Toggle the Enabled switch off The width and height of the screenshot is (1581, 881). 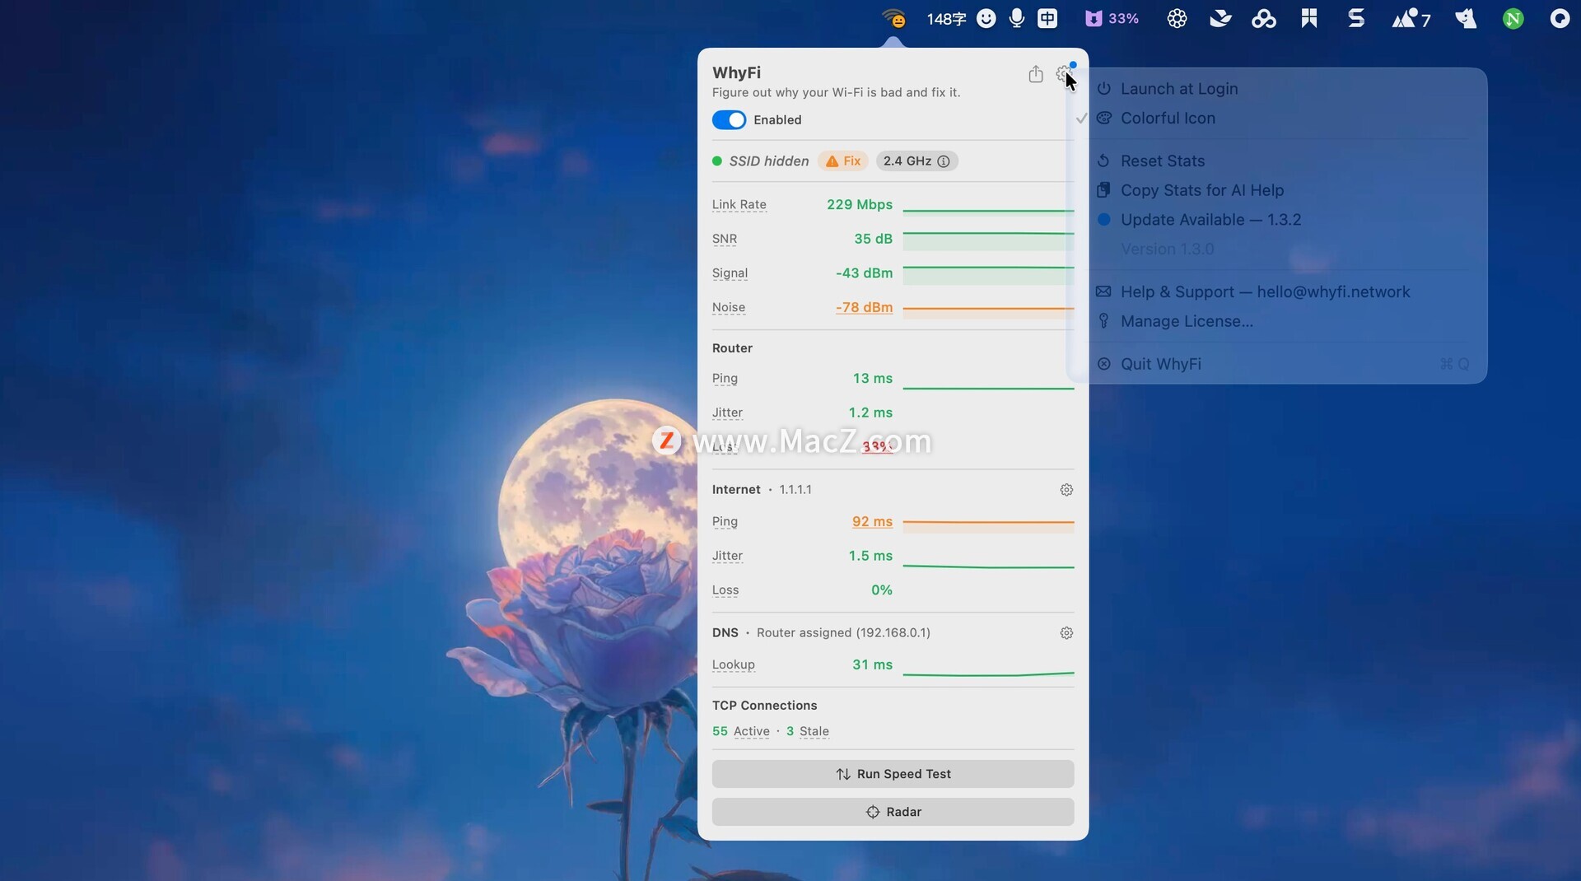(729, 120)
